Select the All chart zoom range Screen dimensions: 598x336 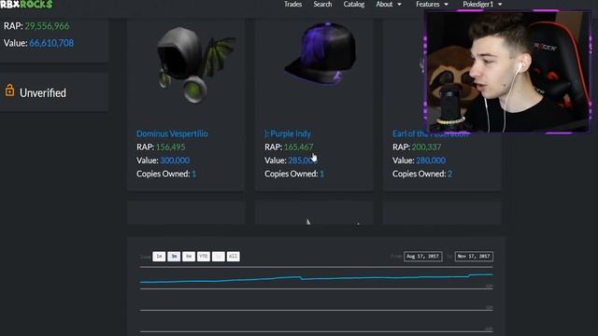click(x=233, y=257)
